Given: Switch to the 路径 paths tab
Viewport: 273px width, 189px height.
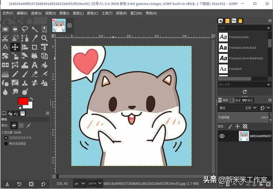Looking at the screenshot, I should pos(248,100).
